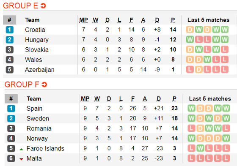Click Norway team name
The height and width of the screenshot is (166, 237).
37,139
